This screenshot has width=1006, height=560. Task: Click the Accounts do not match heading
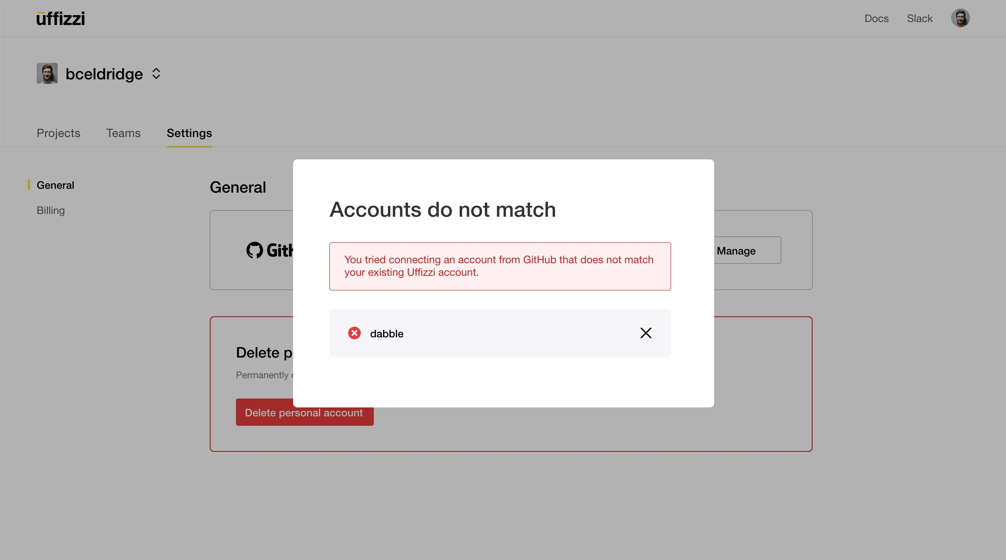(x=443, y=209)
